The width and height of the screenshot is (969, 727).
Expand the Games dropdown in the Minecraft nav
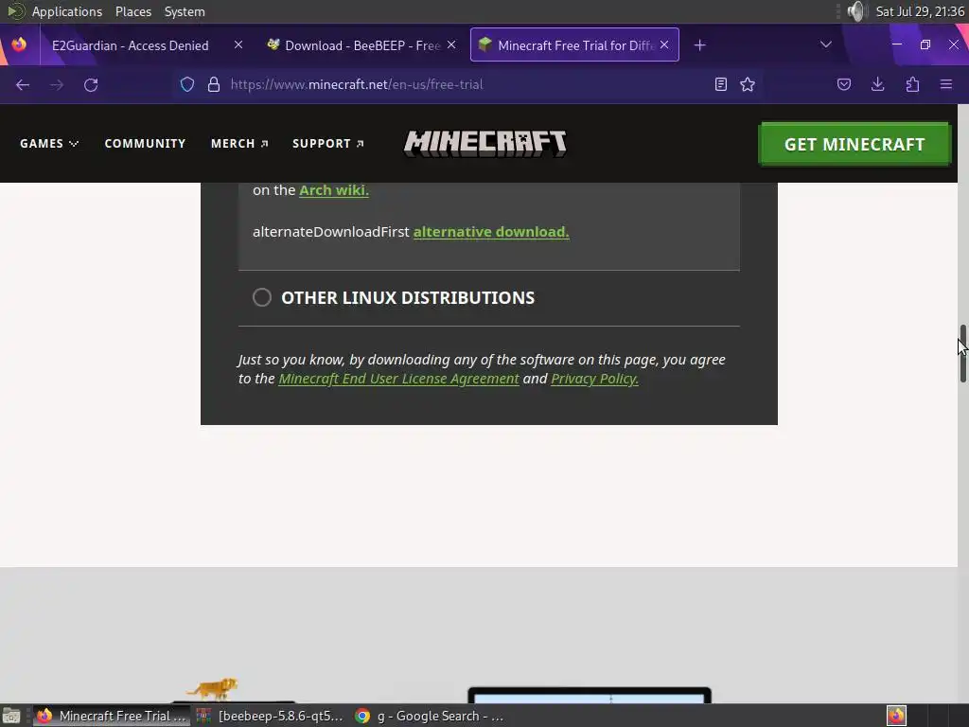click(x=49, y=144)
